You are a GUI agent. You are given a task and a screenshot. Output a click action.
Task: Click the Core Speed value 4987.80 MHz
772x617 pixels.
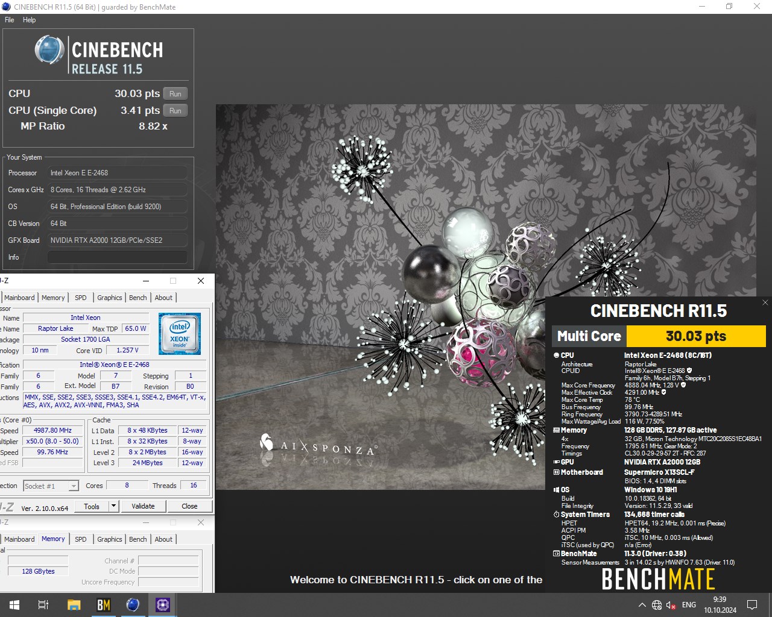click(x=53, y=430)
